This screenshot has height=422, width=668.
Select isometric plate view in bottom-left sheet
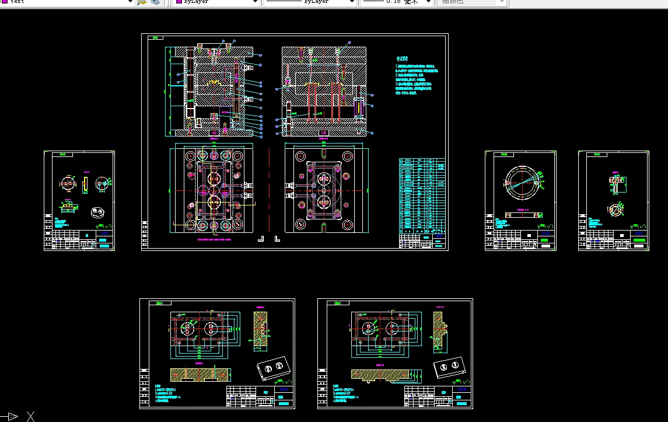(x=274, y=368)
